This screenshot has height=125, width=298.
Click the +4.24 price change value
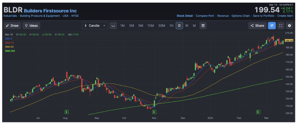(x=287, y=8)
